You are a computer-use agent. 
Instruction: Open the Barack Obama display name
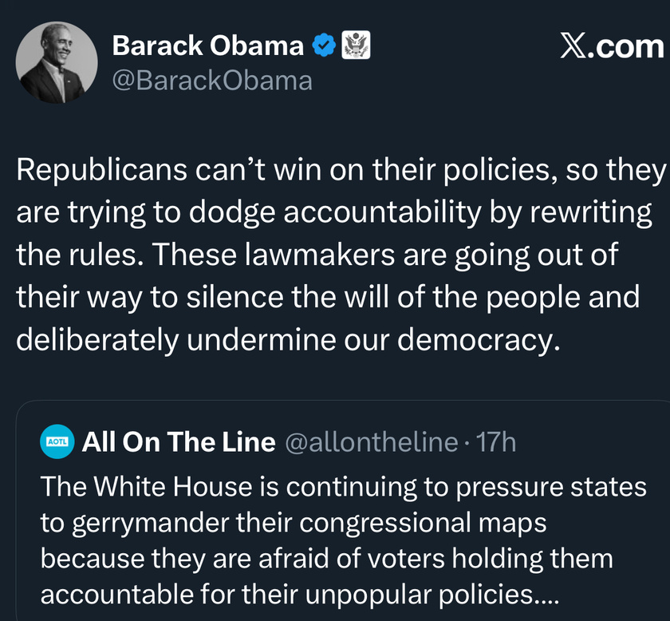pos(207,45)
